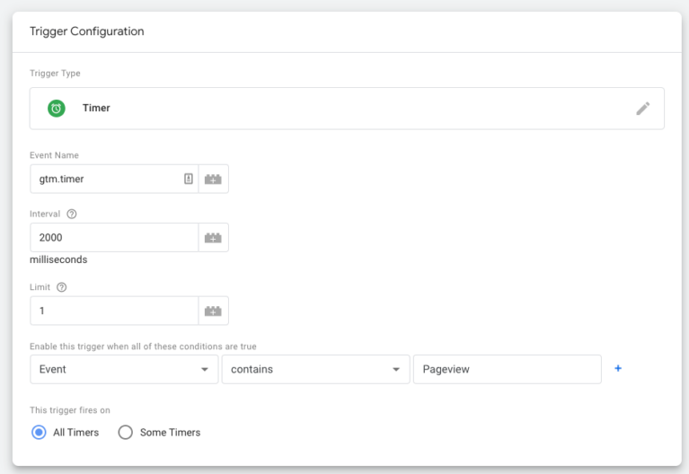
Task: Click the milliseconds label under Interval
Action: [58, 259]
